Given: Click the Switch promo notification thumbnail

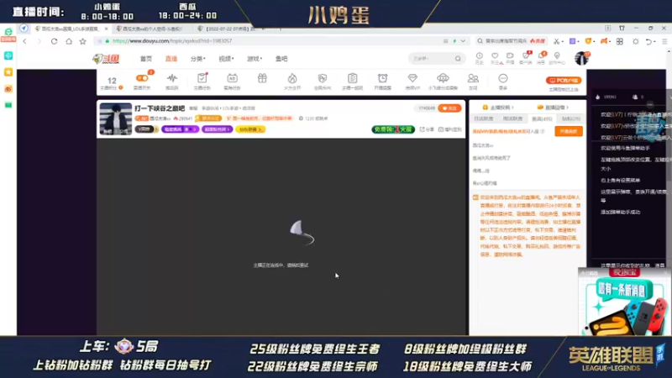Looking at the screenshot, I should [x=624, y=302].
